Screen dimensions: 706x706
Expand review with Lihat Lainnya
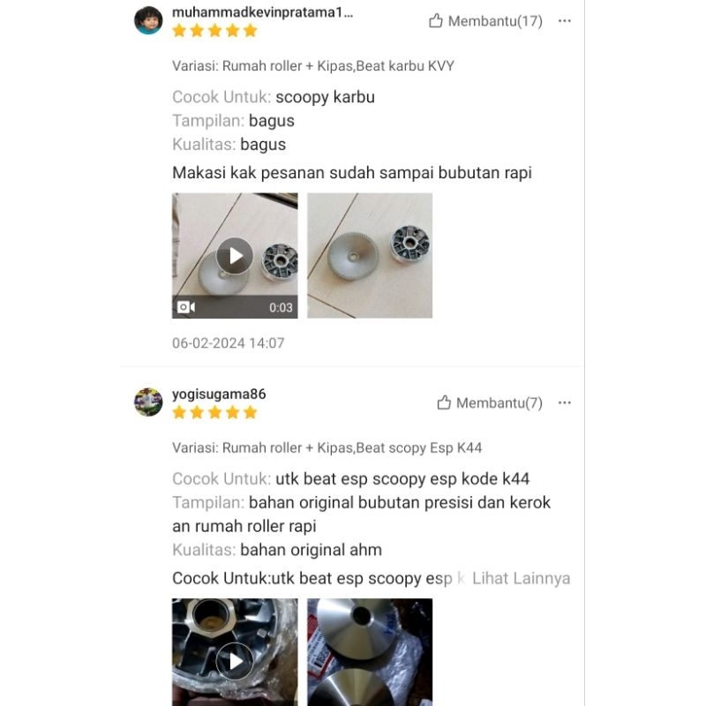[x=521, y=578]
